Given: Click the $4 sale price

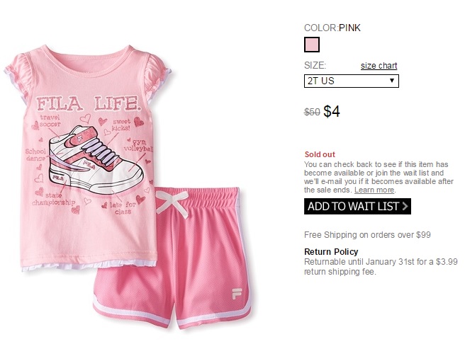Looking at the screenshot, I should click(332, 112).
